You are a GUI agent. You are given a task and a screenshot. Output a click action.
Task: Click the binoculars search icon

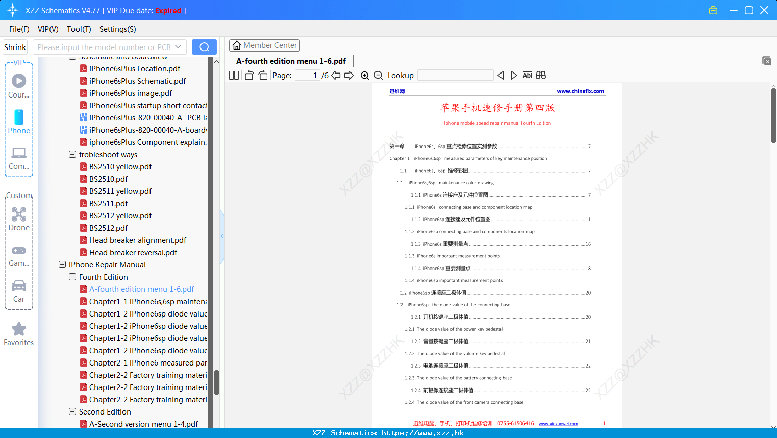541,76
